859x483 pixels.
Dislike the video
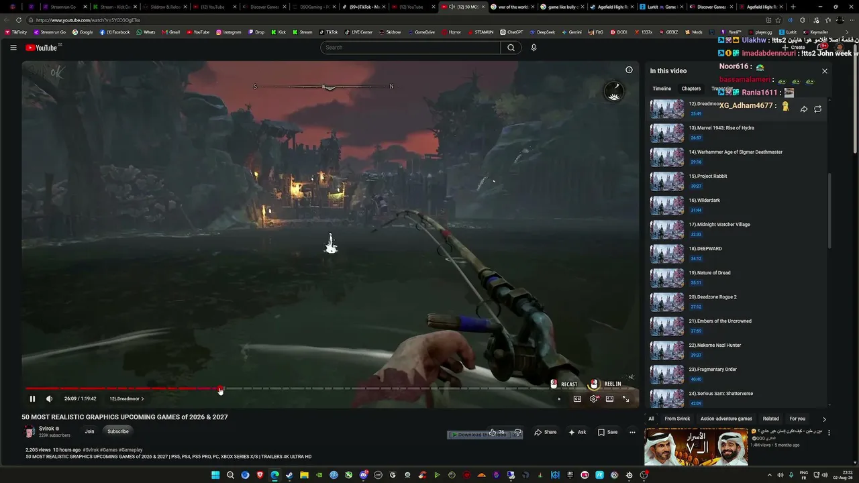point(517,433)
